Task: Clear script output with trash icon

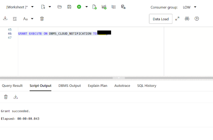Action: pyautogui.click(x=6, y=97)
